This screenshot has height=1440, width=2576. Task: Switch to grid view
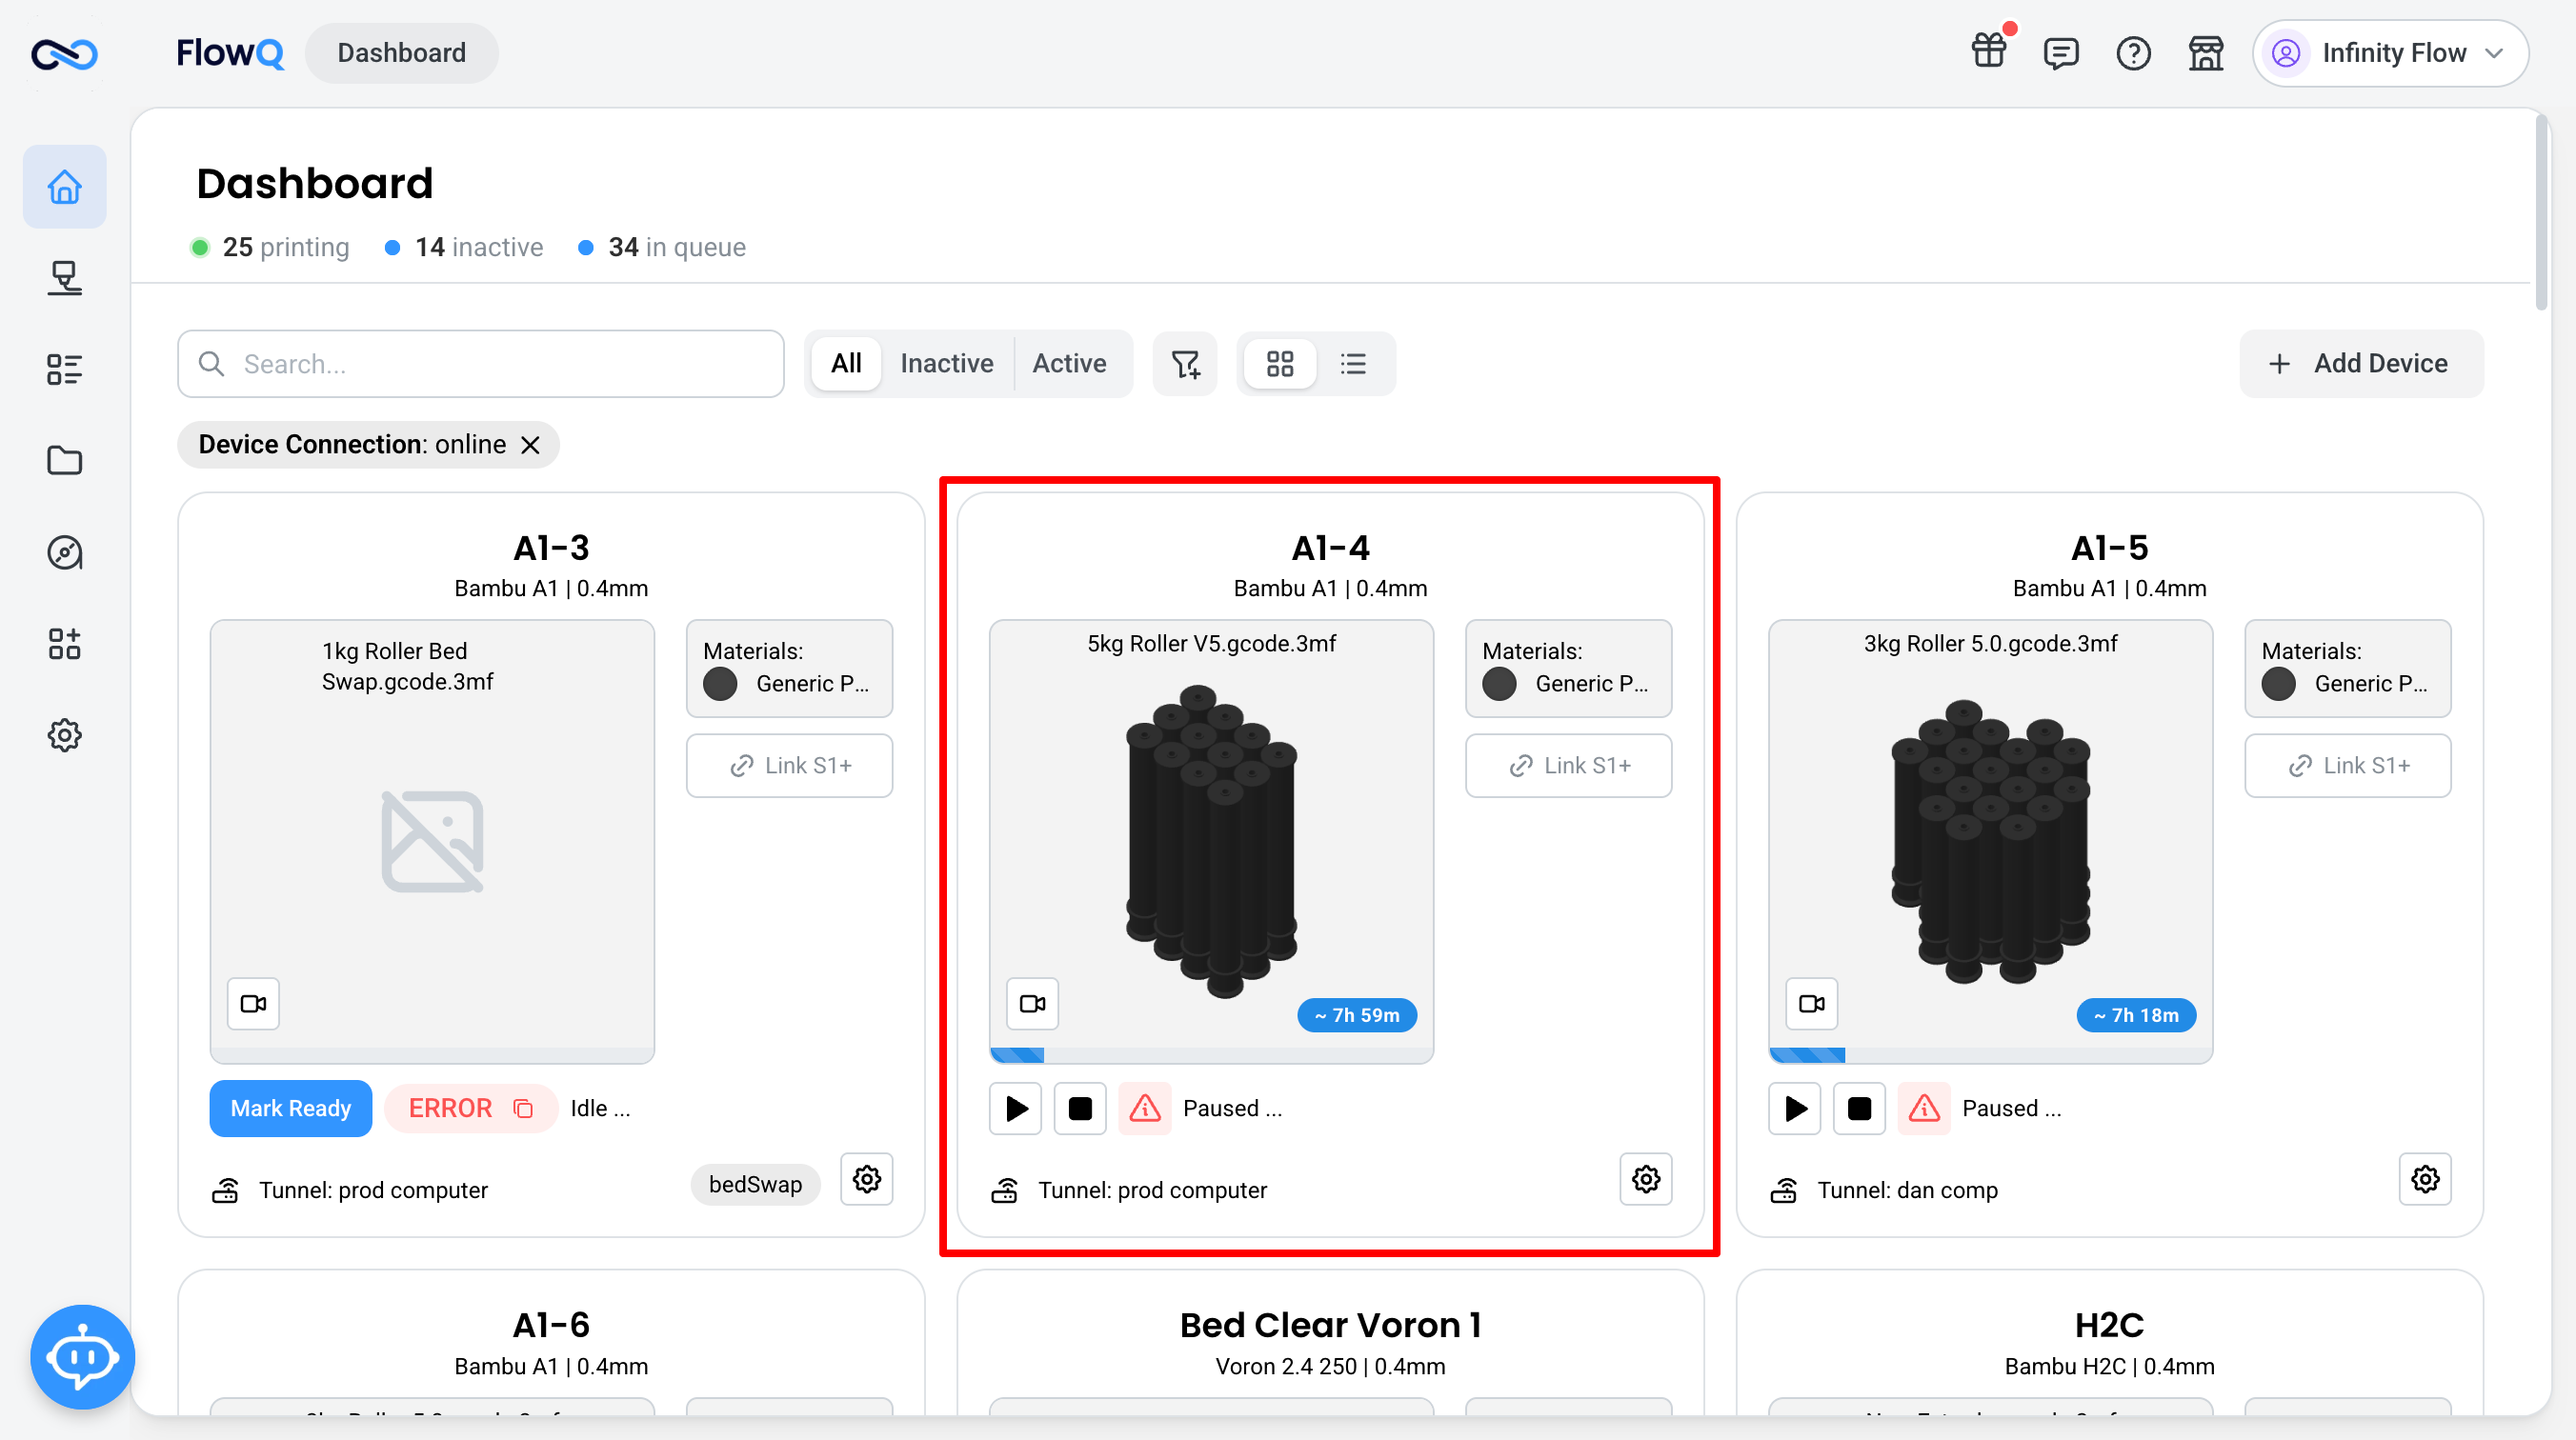(1280, 364)
